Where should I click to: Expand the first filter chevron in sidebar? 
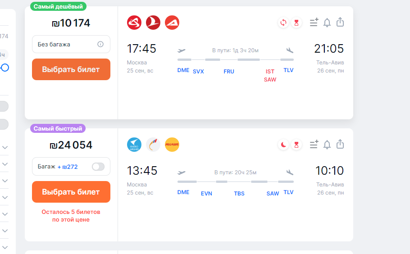pyautogui.click(x=5, y=147)
